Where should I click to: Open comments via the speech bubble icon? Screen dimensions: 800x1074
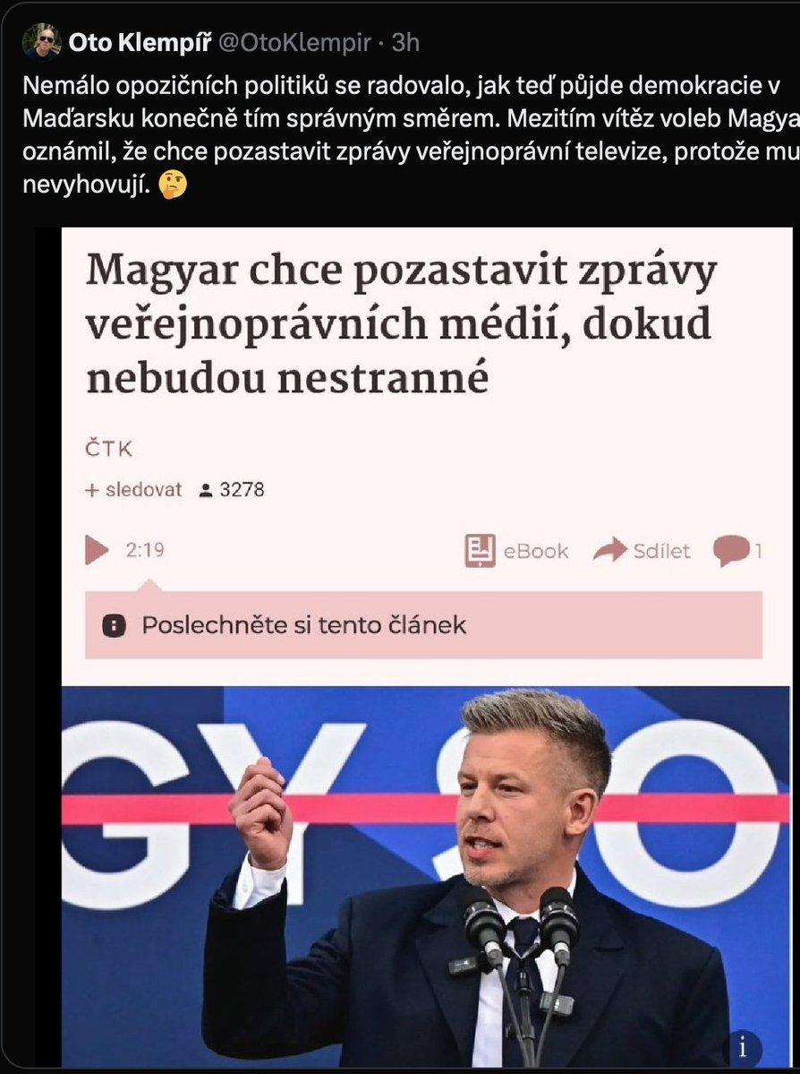click(x=731, y=552)
